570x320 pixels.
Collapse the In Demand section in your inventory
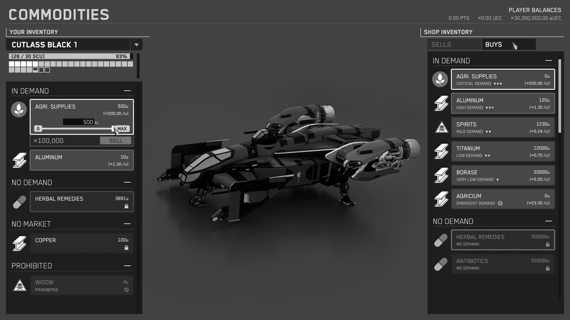pos(127,91)
